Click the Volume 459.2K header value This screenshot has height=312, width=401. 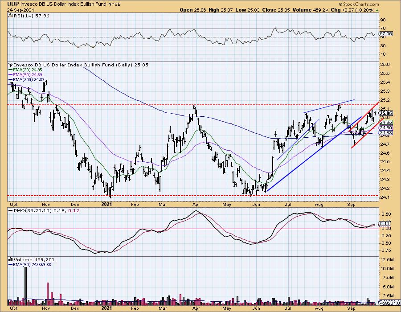tap(311, 10)
